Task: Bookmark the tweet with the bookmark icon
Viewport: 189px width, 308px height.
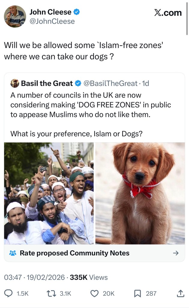Action: (x=137, y=294)
